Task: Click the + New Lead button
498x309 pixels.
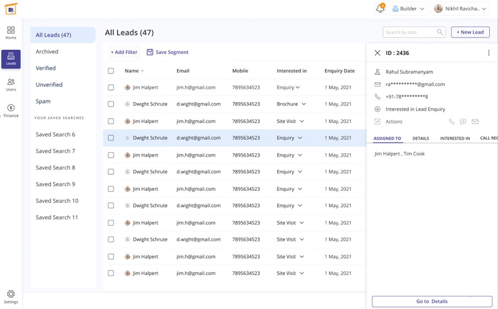Action: click(x=470, y=33)
